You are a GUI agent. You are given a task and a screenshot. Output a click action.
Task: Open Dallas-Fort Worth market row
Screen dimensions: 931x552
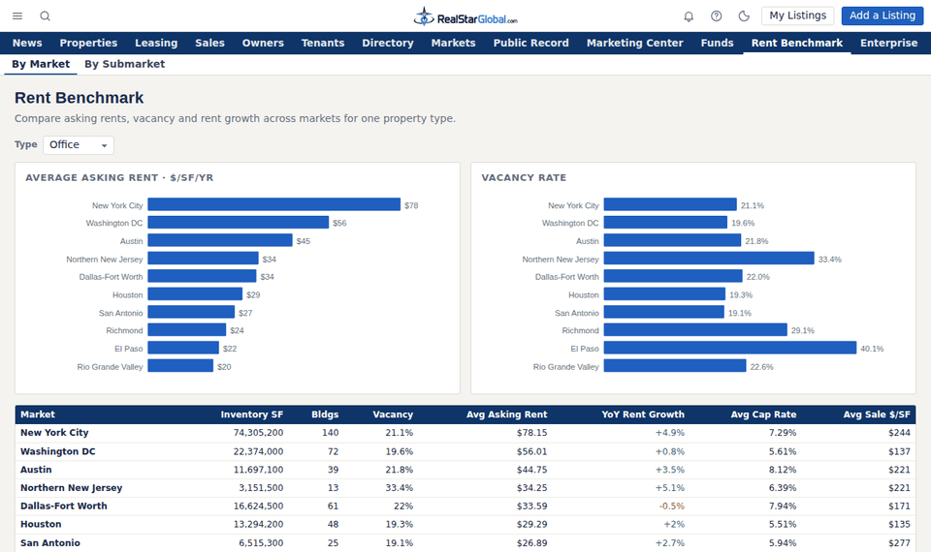tap(465, 506)
